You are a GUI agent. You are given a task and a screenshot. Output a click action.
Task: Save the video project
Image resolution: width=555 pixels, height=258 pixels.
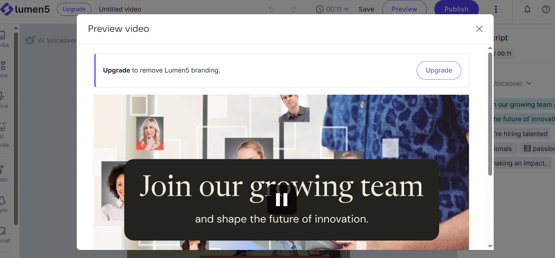366,9
